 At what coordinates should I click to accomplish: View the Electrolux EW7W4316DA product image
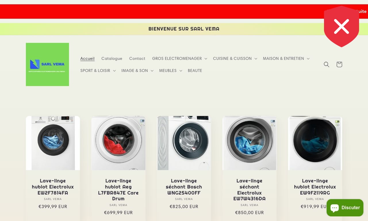(250, 143)
